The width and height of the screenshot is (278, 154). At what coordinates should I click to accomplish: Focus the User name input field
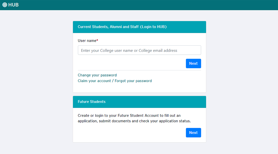(139, 50)
